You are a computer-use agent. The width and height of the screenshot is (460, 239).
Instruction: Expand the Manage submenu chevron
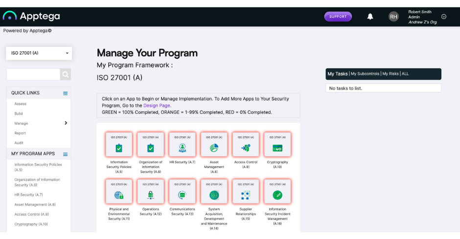point(66,123)
